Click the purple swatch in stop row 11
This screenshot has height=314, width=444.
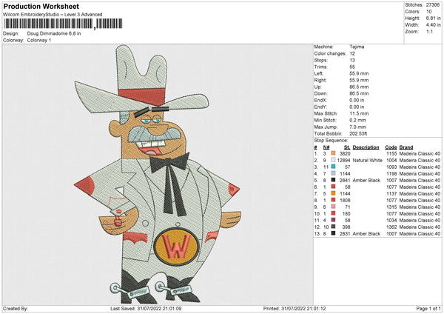(333, 220)
